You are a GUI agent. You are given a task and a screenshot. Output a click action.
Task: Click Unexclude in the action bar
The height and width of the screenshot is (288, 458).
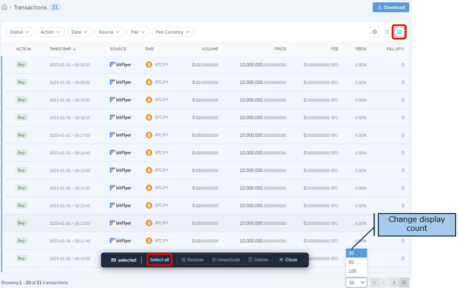226,260
